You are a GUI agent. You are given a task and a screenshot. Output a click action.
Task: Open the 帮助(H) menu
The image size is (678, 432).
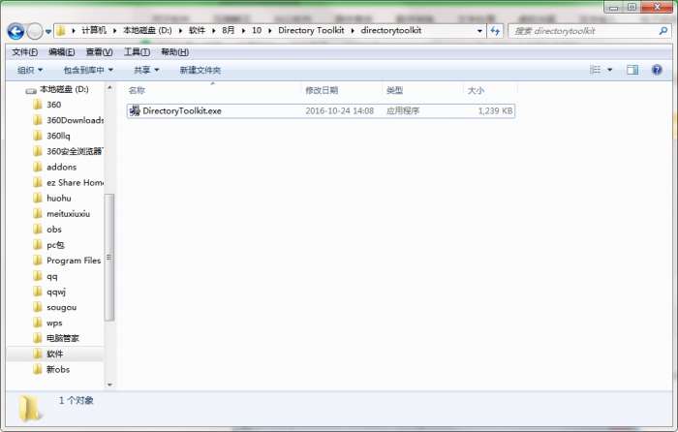(x=174, y=52)
